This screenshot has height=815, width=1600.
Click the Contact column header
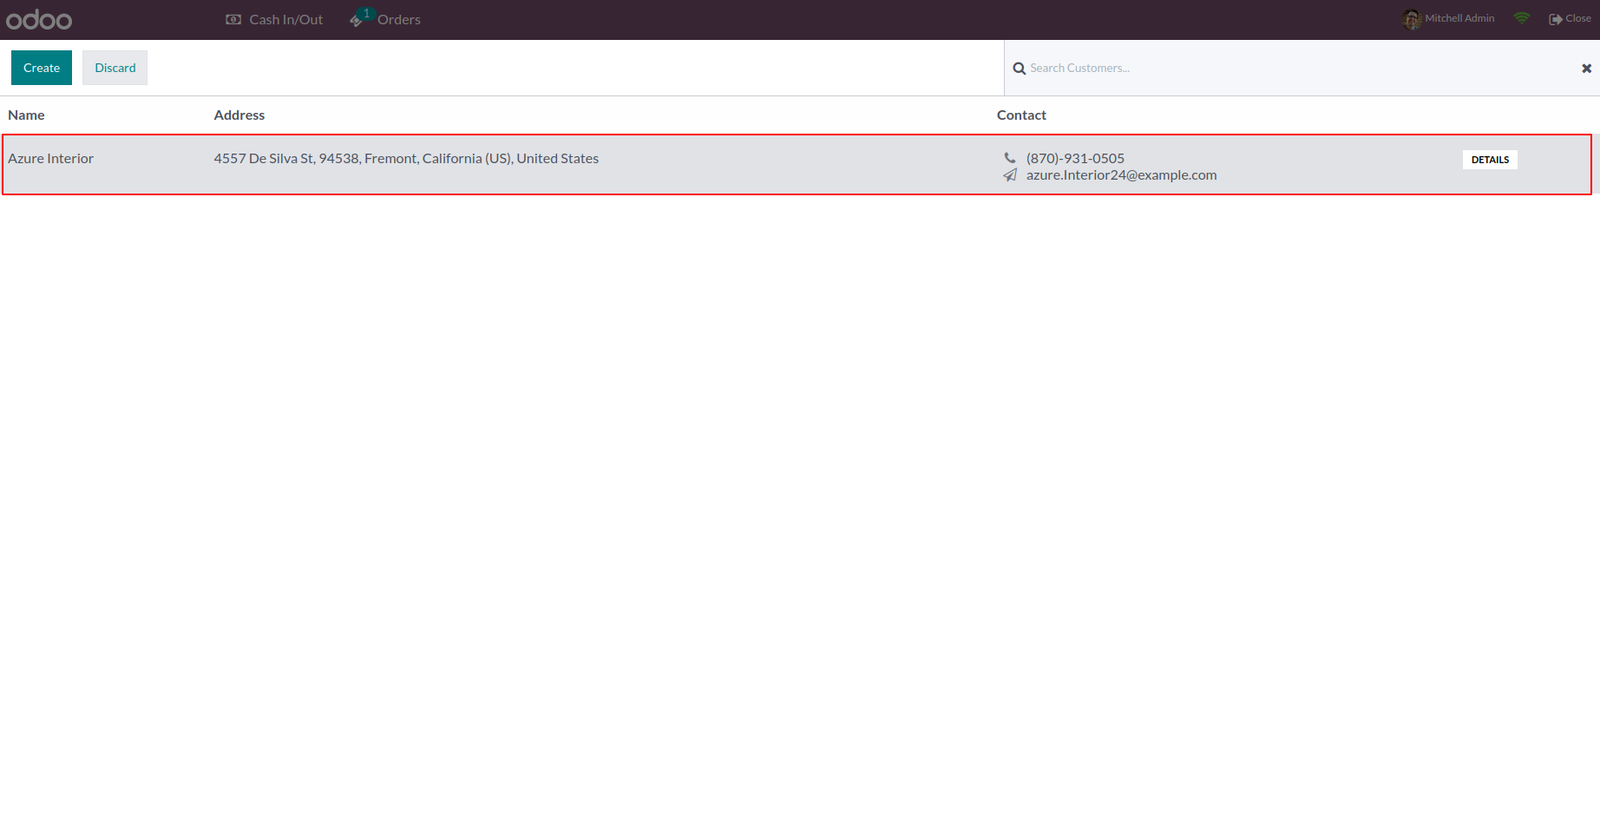point(1021,115)
